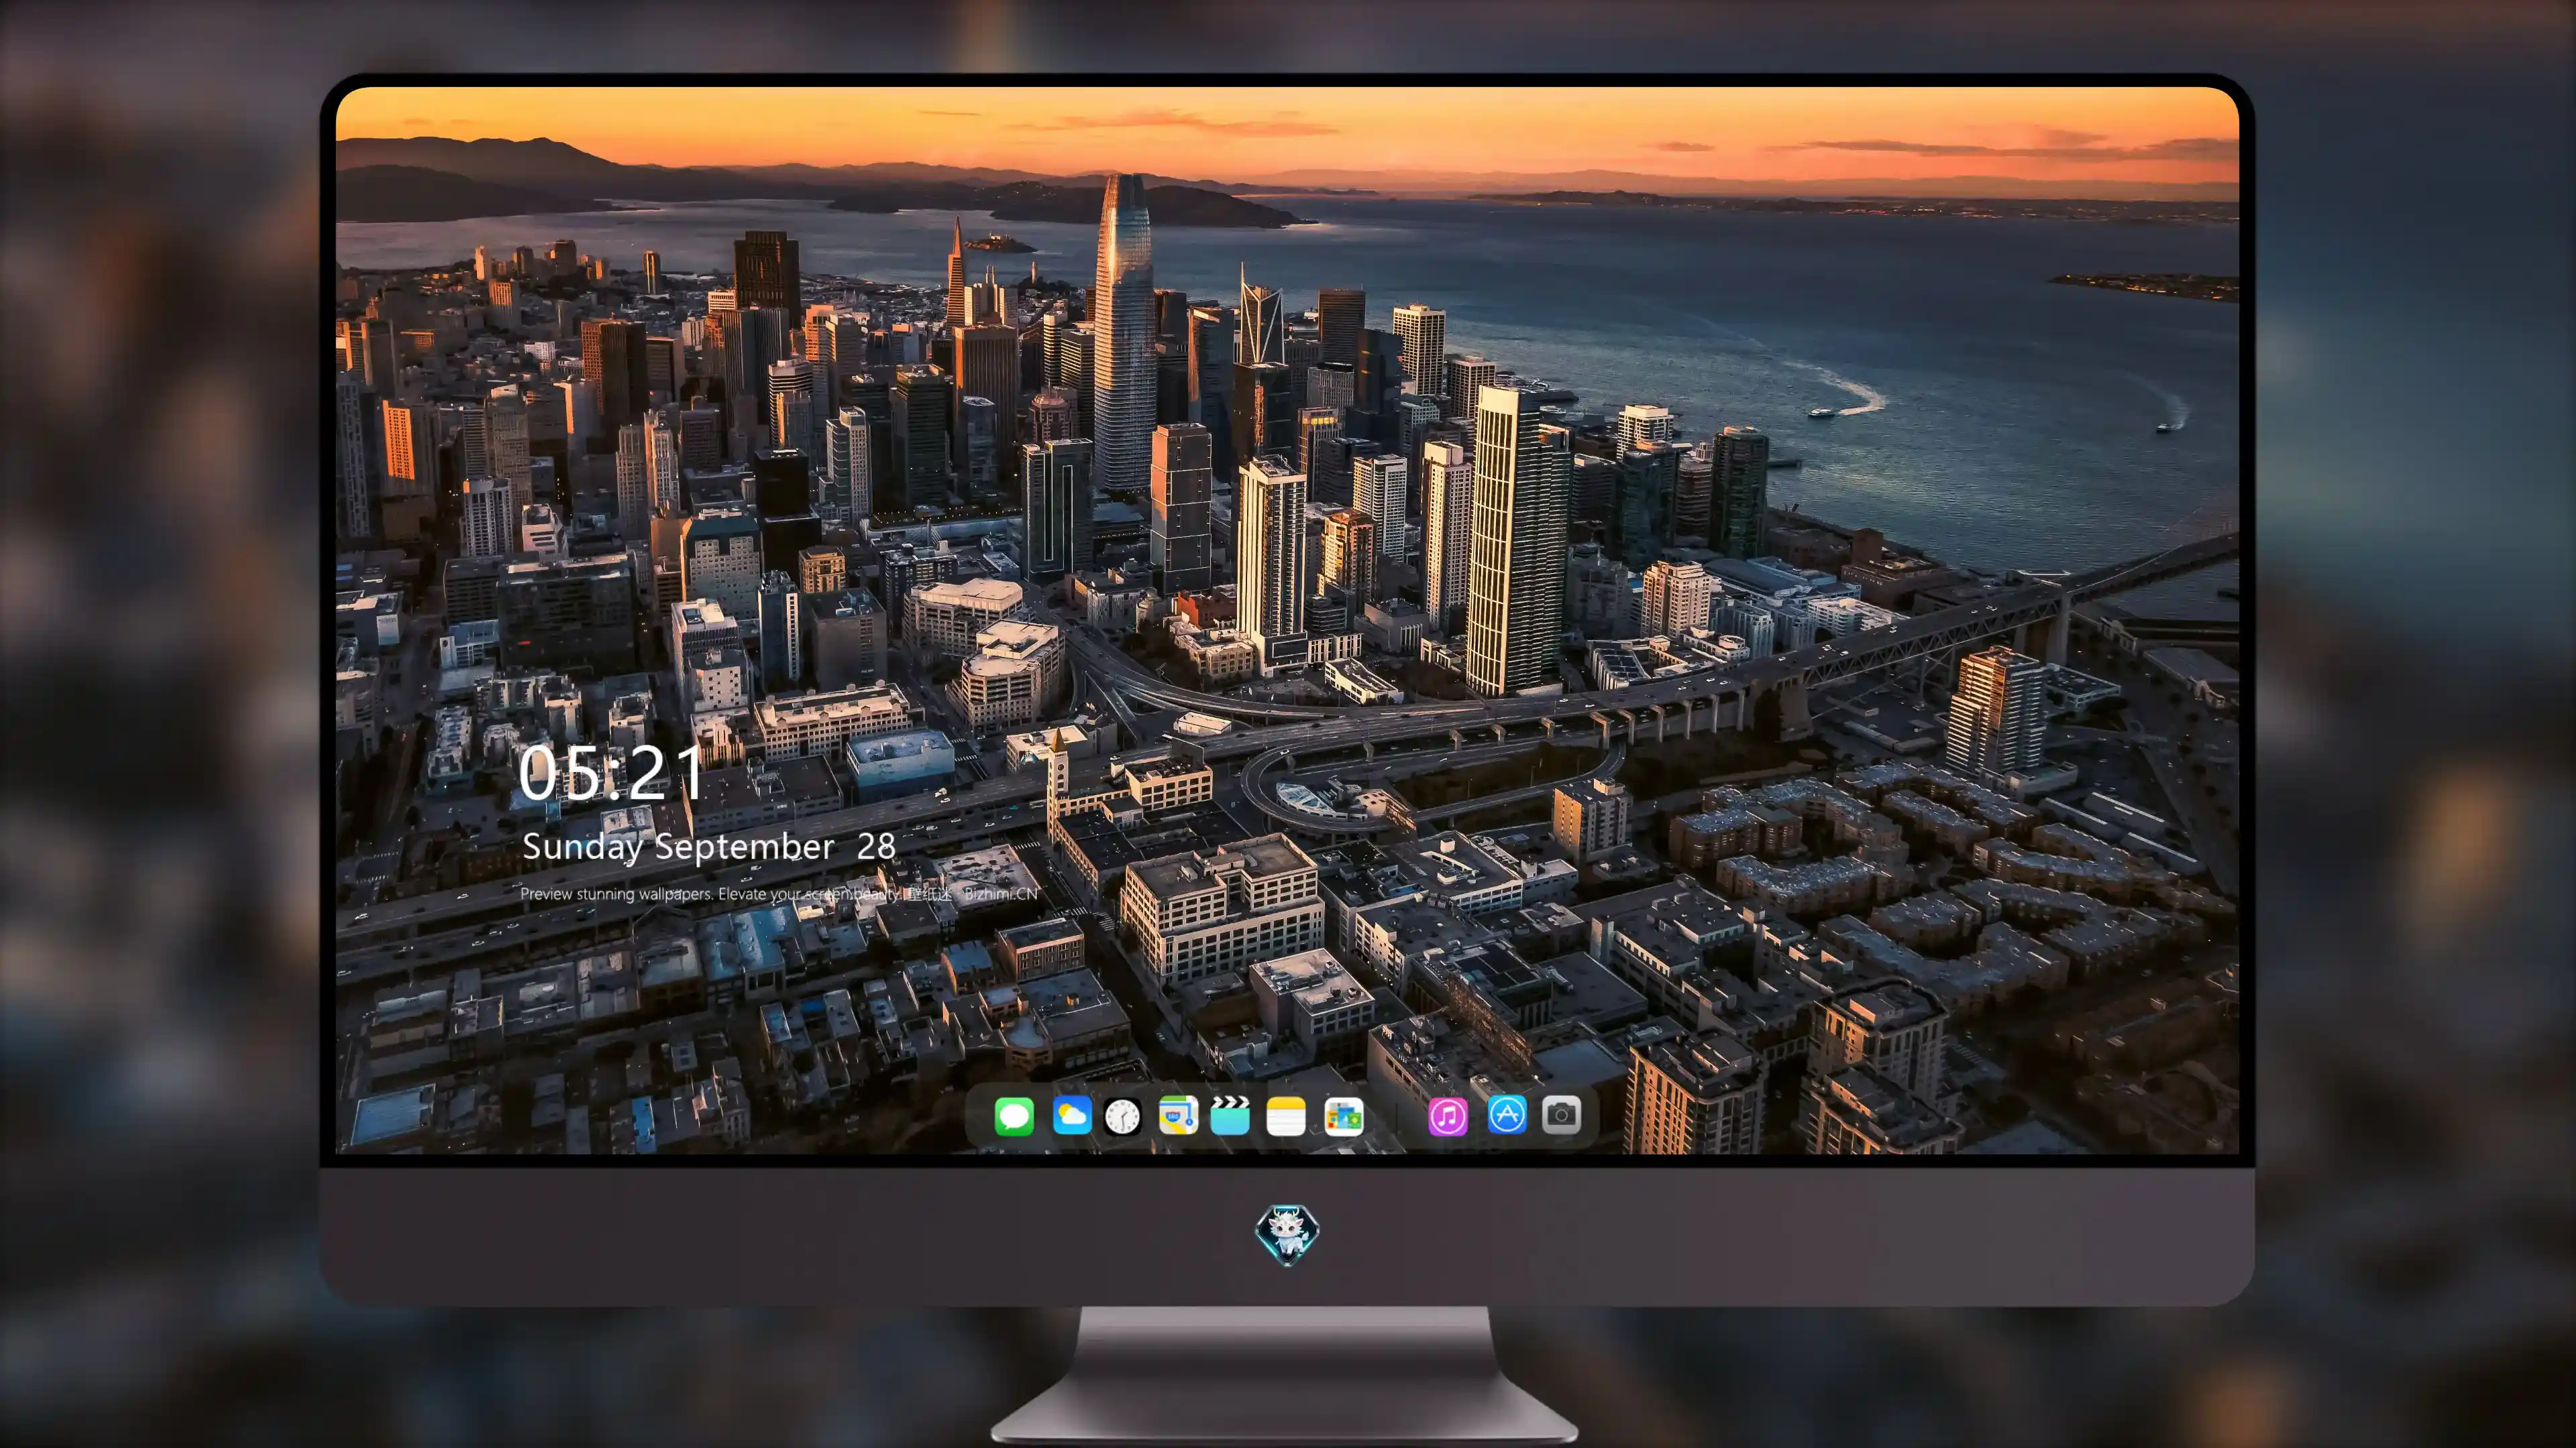Open the yellow Notes app in dock
Viewport: 2576px width, 1448px height.
(1286, 1116)
